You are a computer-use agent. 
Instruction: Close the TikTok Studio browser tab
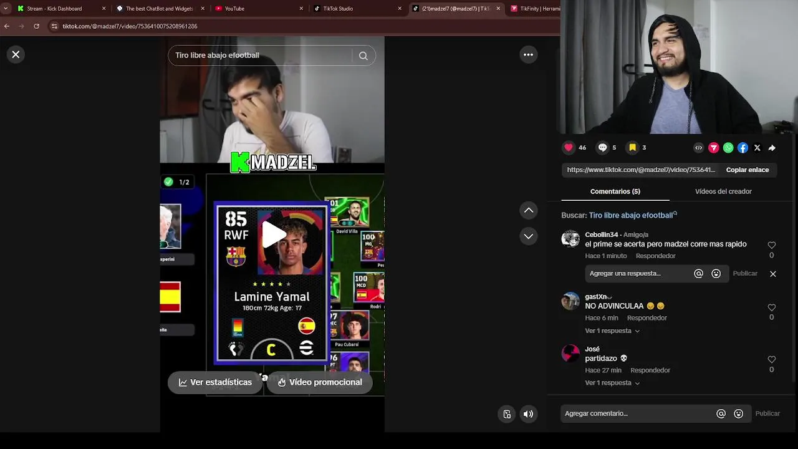click(401, 9)
